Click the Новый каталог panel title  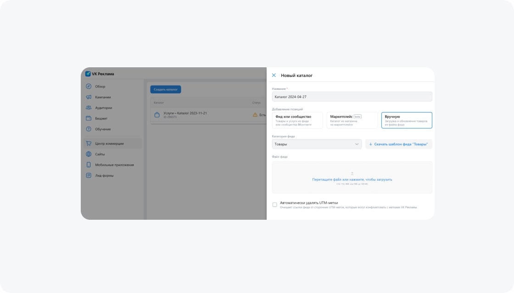(296, 76)
